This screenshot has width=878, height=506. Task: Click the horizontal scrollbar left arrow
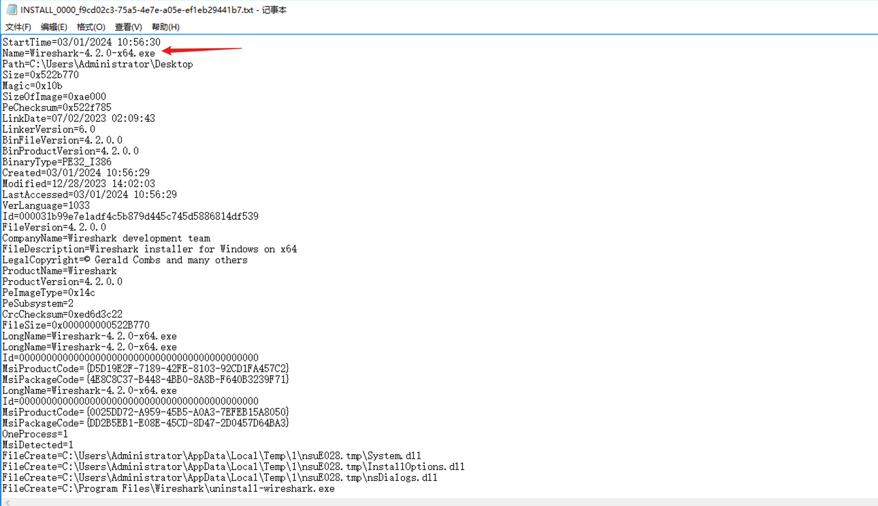(x=7, y=503)
